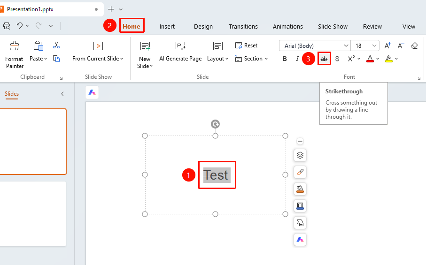Open tab list dropdown beside plus

[x=121, y=9]
